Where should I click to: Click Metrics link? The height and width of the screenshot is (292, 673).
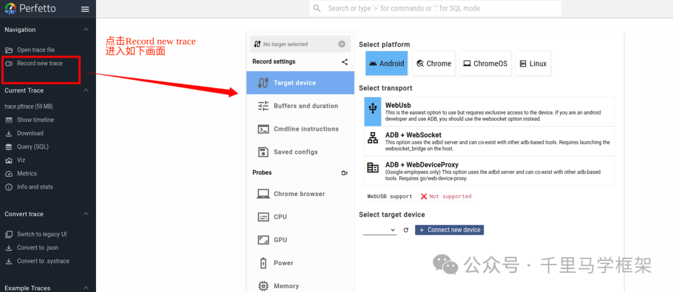coord(27,174)
